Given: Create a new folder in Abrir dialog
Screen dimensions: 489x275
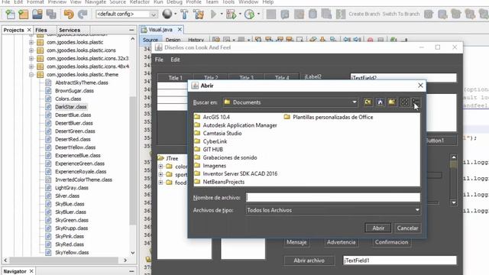Looking at the screenshot, I should (392, 102).
